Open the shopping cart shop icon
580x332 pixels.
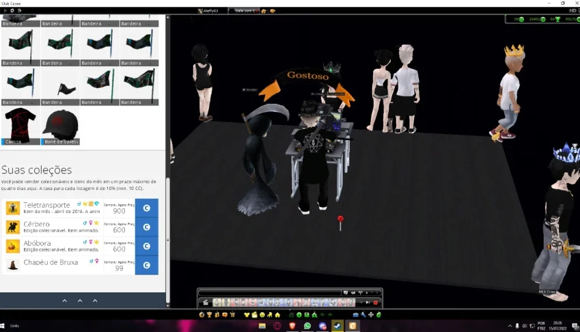tap(232, 315)
